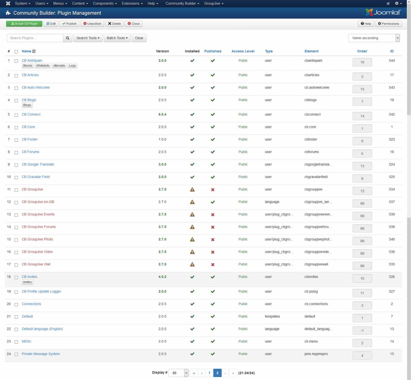Open the Display # count dropdown
This screenshot has height=380, width=411.
coord(178,373)
